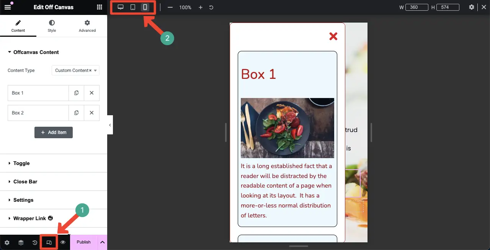
Task: Select the Box 2 repeater item
Action: [x=38, y=113]
